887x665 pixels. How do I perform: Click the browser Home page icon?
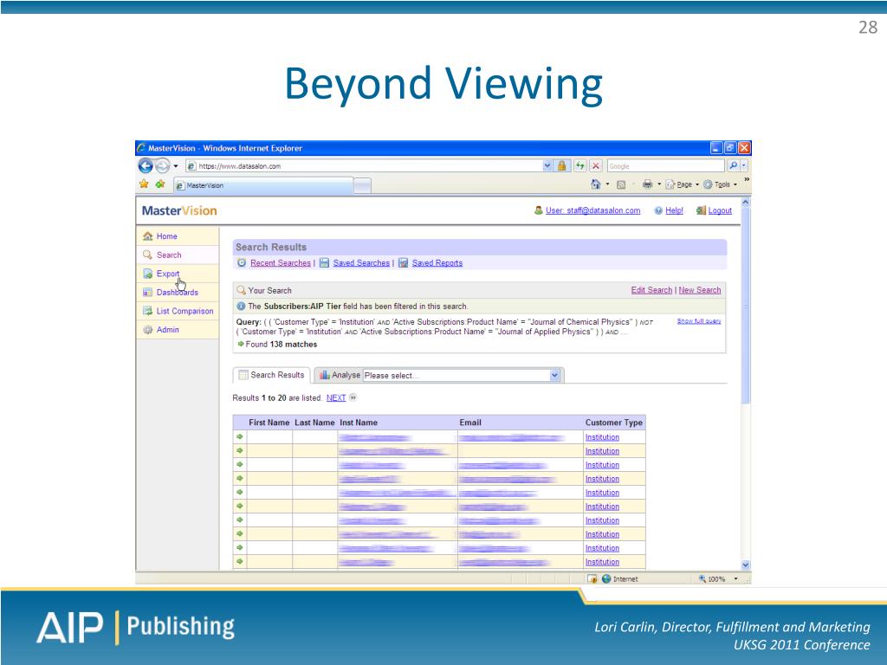(x=595, y=184)
